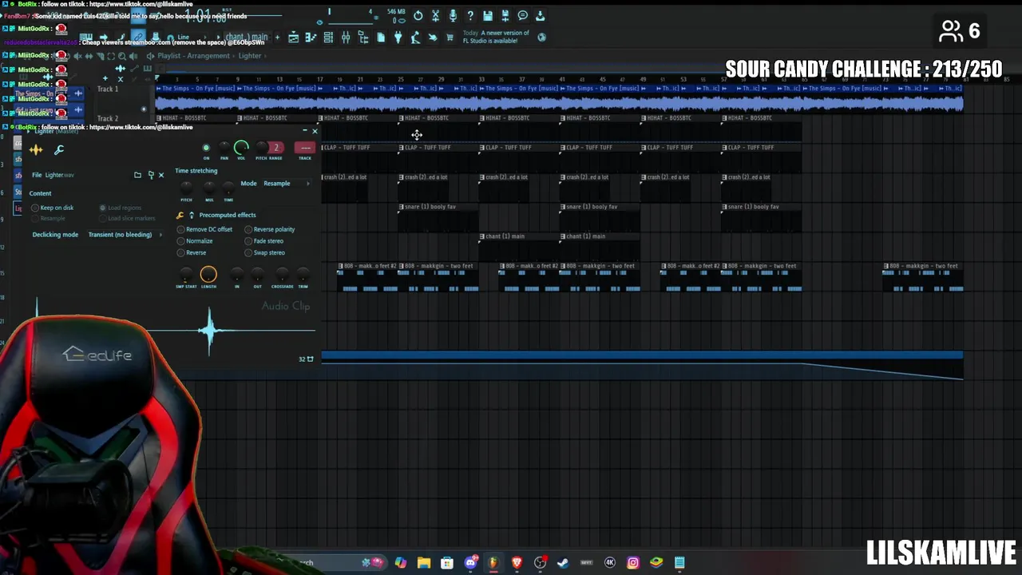This screenshot has width=1022, height=575.
Task: Open the shopping cart content library
Action: point(450,37)
